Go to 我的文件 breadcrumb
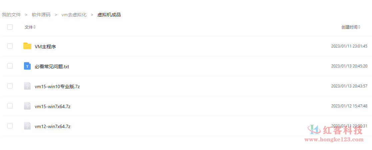This screenshot has width=372, height=150. click(x=11, y=15)
